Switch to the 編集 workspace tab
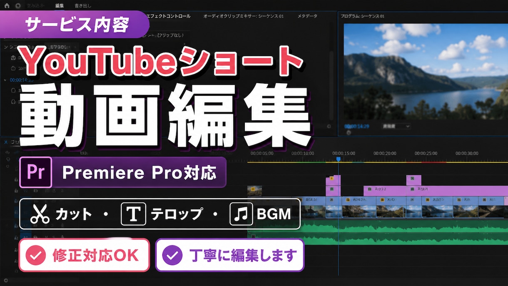Screen dimensions: 508x286 [x=60, y=6]
